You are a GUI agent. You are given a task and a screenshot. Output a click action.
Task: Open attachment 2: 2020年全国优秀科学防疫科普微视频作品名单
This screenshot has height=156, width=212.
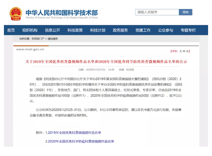[x=80, y=141]
